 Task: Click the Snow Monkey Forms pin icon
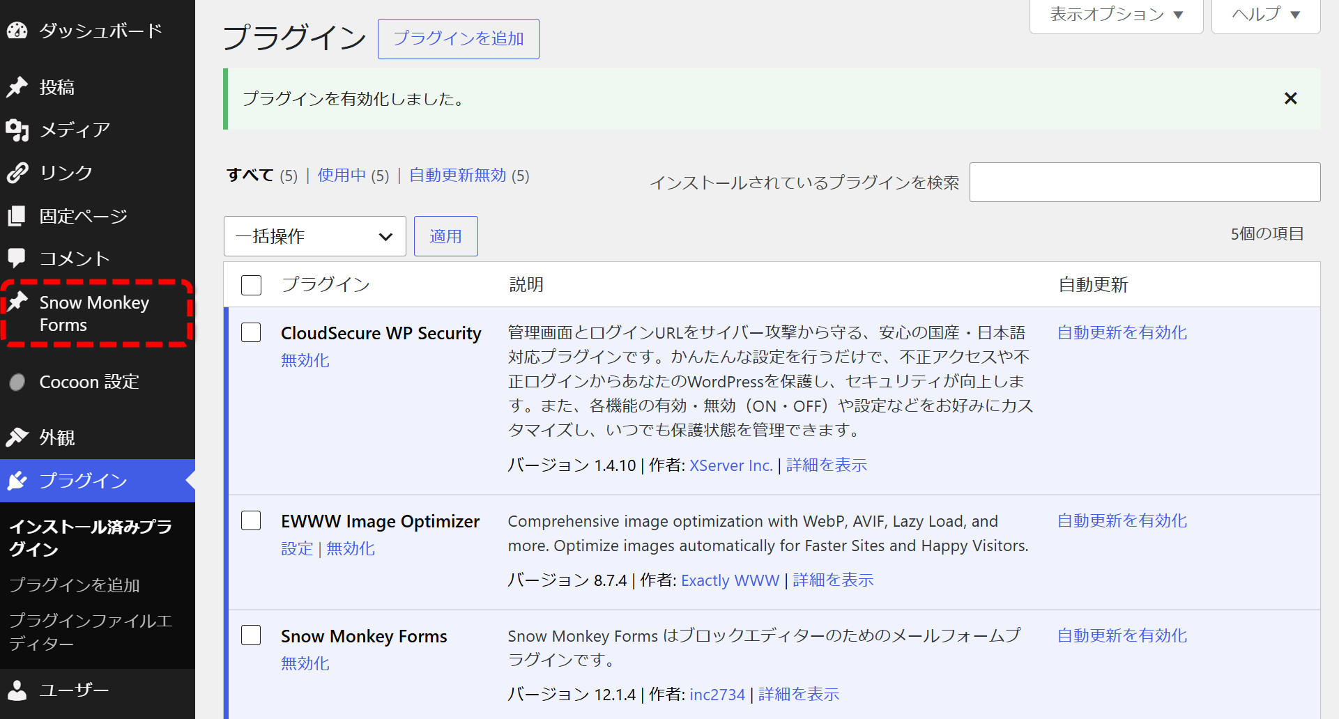pyautogui.click(x=17, y=302)
